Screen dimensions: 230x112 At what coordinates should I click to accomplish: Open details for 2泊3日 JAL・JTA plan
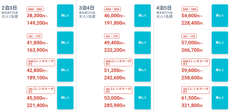[65, 43]
